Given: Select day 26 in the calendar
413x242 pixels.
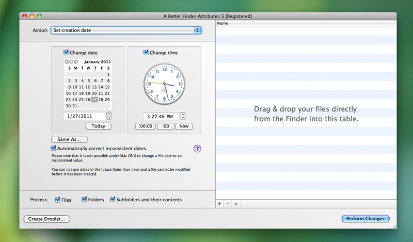Looking at the screenshot, I should pos(88,100).
